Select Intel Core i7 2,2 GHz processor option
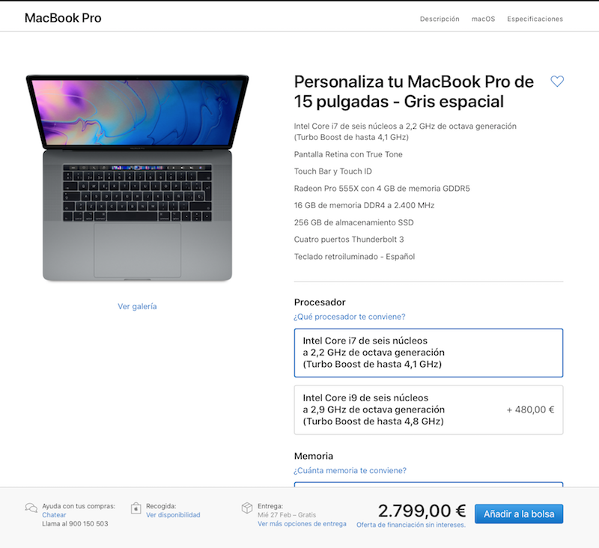 428,353
